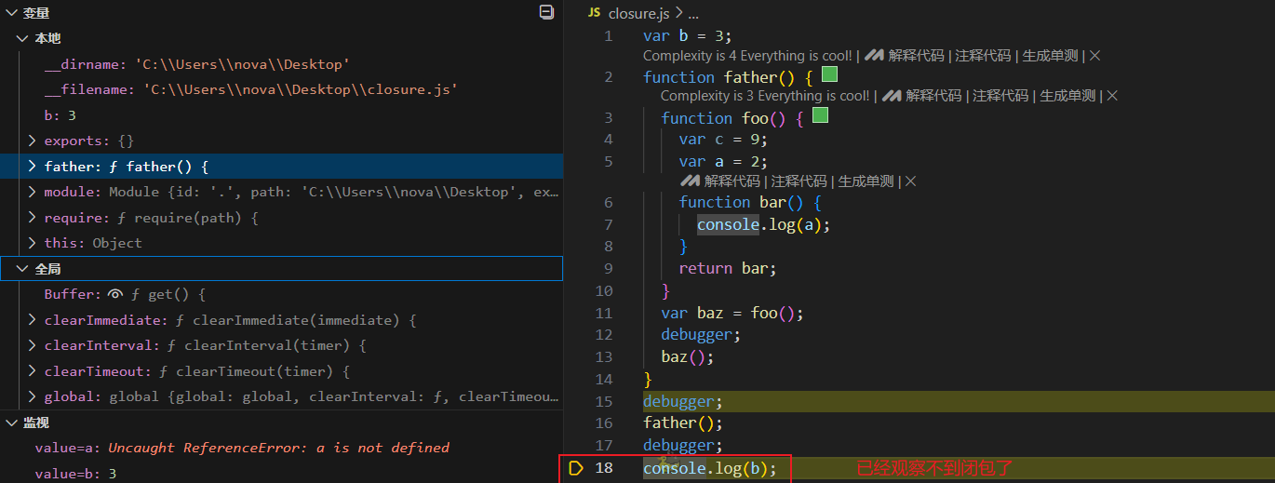Click 解释代码 in Complexity is 3 codelens
This screenshot has height=483, width=1275.
point(933,96)
